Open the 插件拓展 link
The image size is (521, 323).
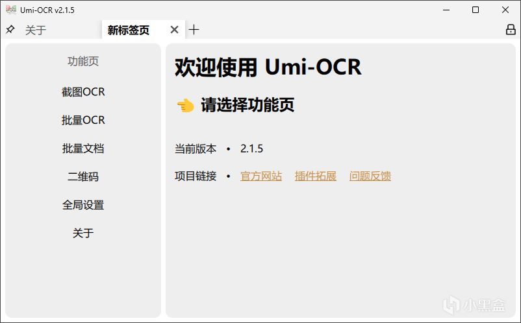315,176
